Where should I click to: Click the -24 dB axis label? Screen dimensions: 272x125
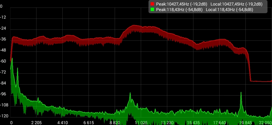[x=3, y=28]
